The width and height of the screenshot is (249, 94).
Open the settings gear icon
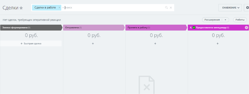click(247, 8)
